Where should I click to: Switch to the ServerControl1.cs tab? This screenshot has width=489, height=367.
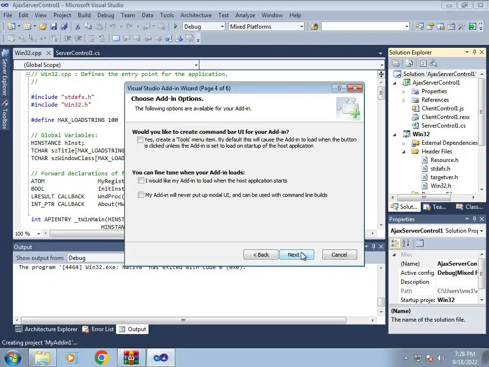pyautogui.click(x=78, y=53)
